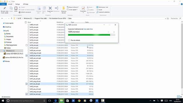
Task: Click the Renommer icon
Action: [57, 8]
